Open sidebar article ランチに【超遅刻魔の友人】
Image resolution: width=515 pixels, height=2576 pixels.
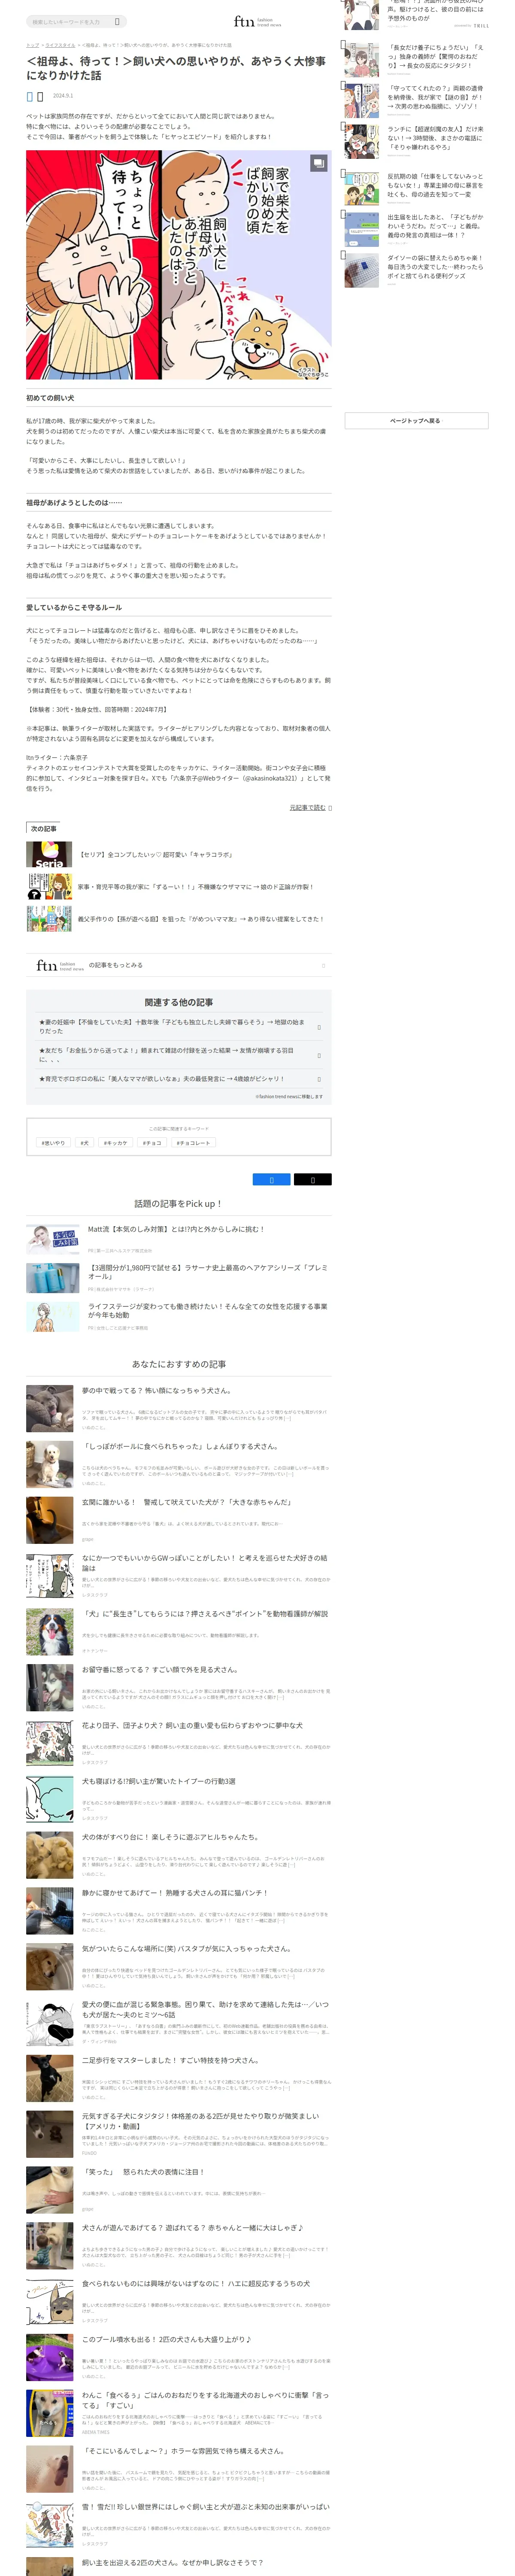tap(436, 138)
